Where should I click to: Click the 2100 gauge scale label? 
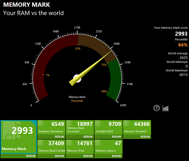tap(77, 28)
